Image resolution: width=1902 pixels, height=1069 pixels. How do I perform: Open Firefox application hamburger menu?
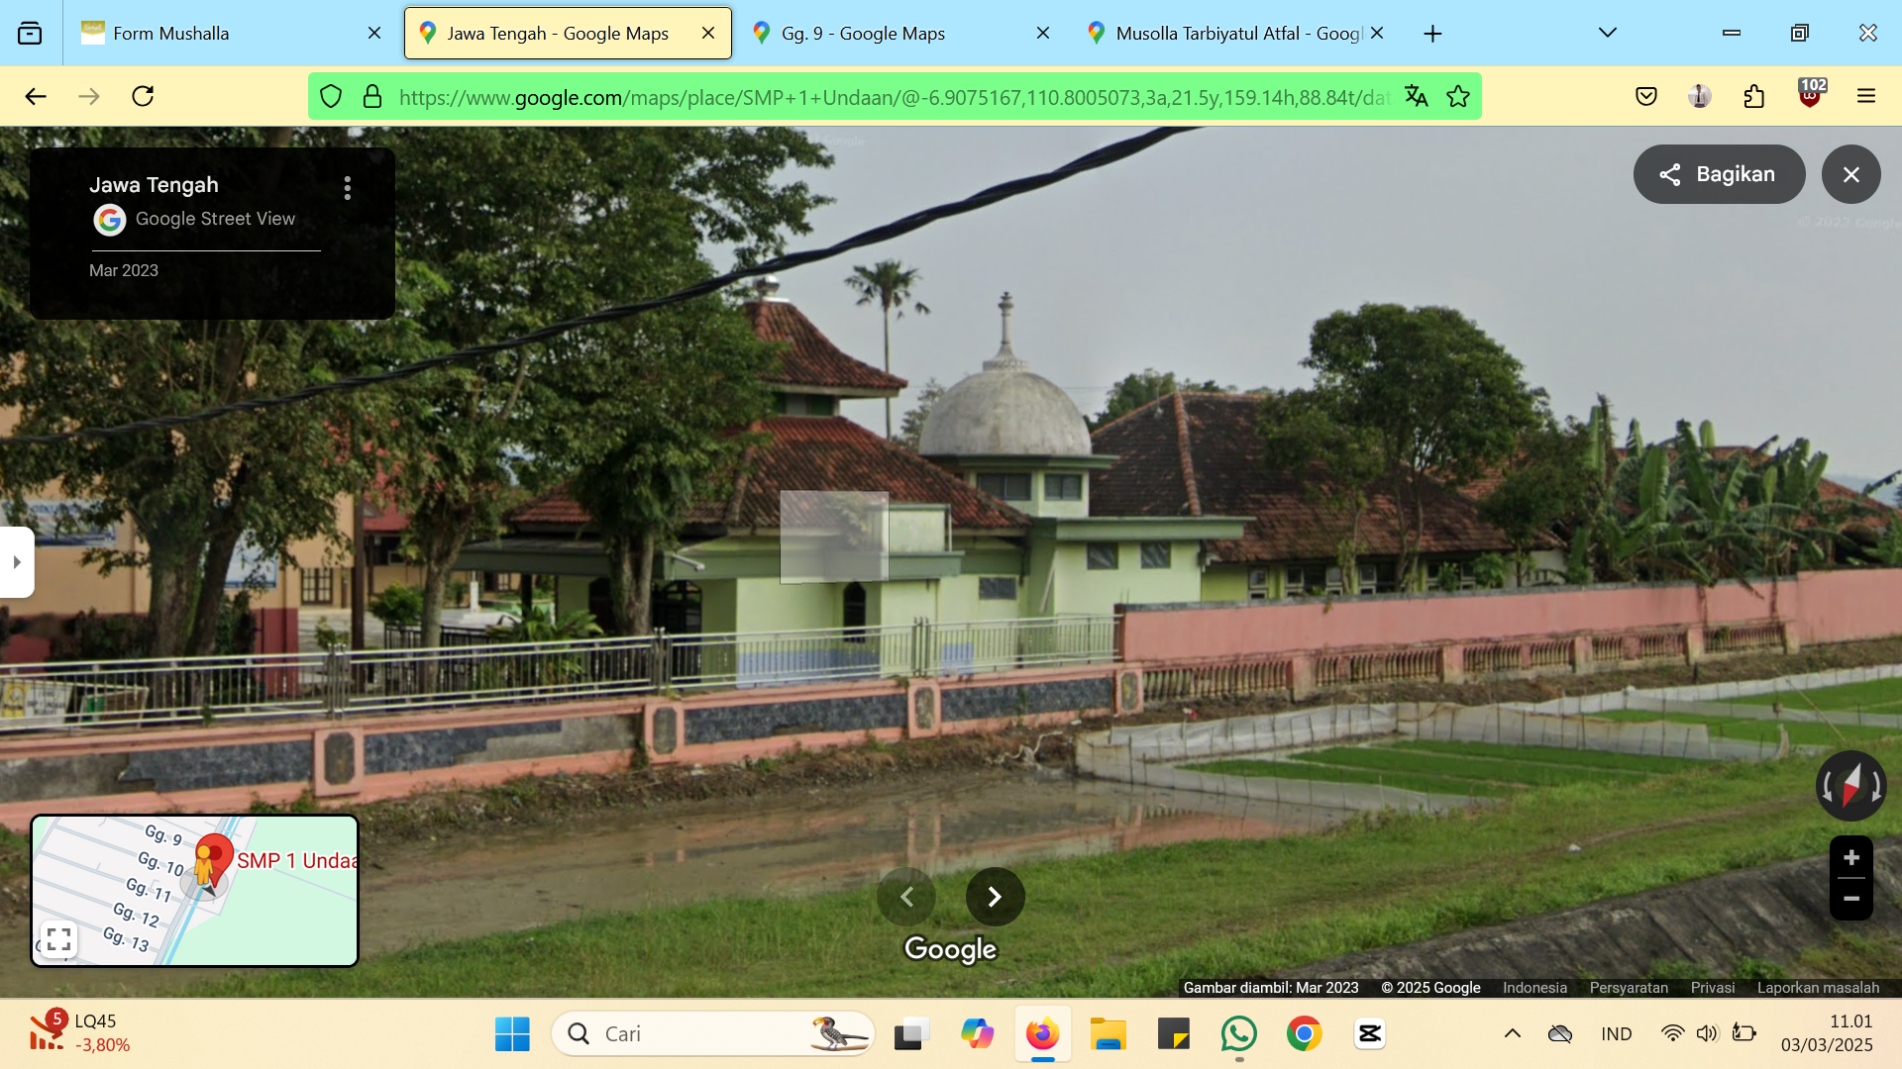click(1866, 96)
